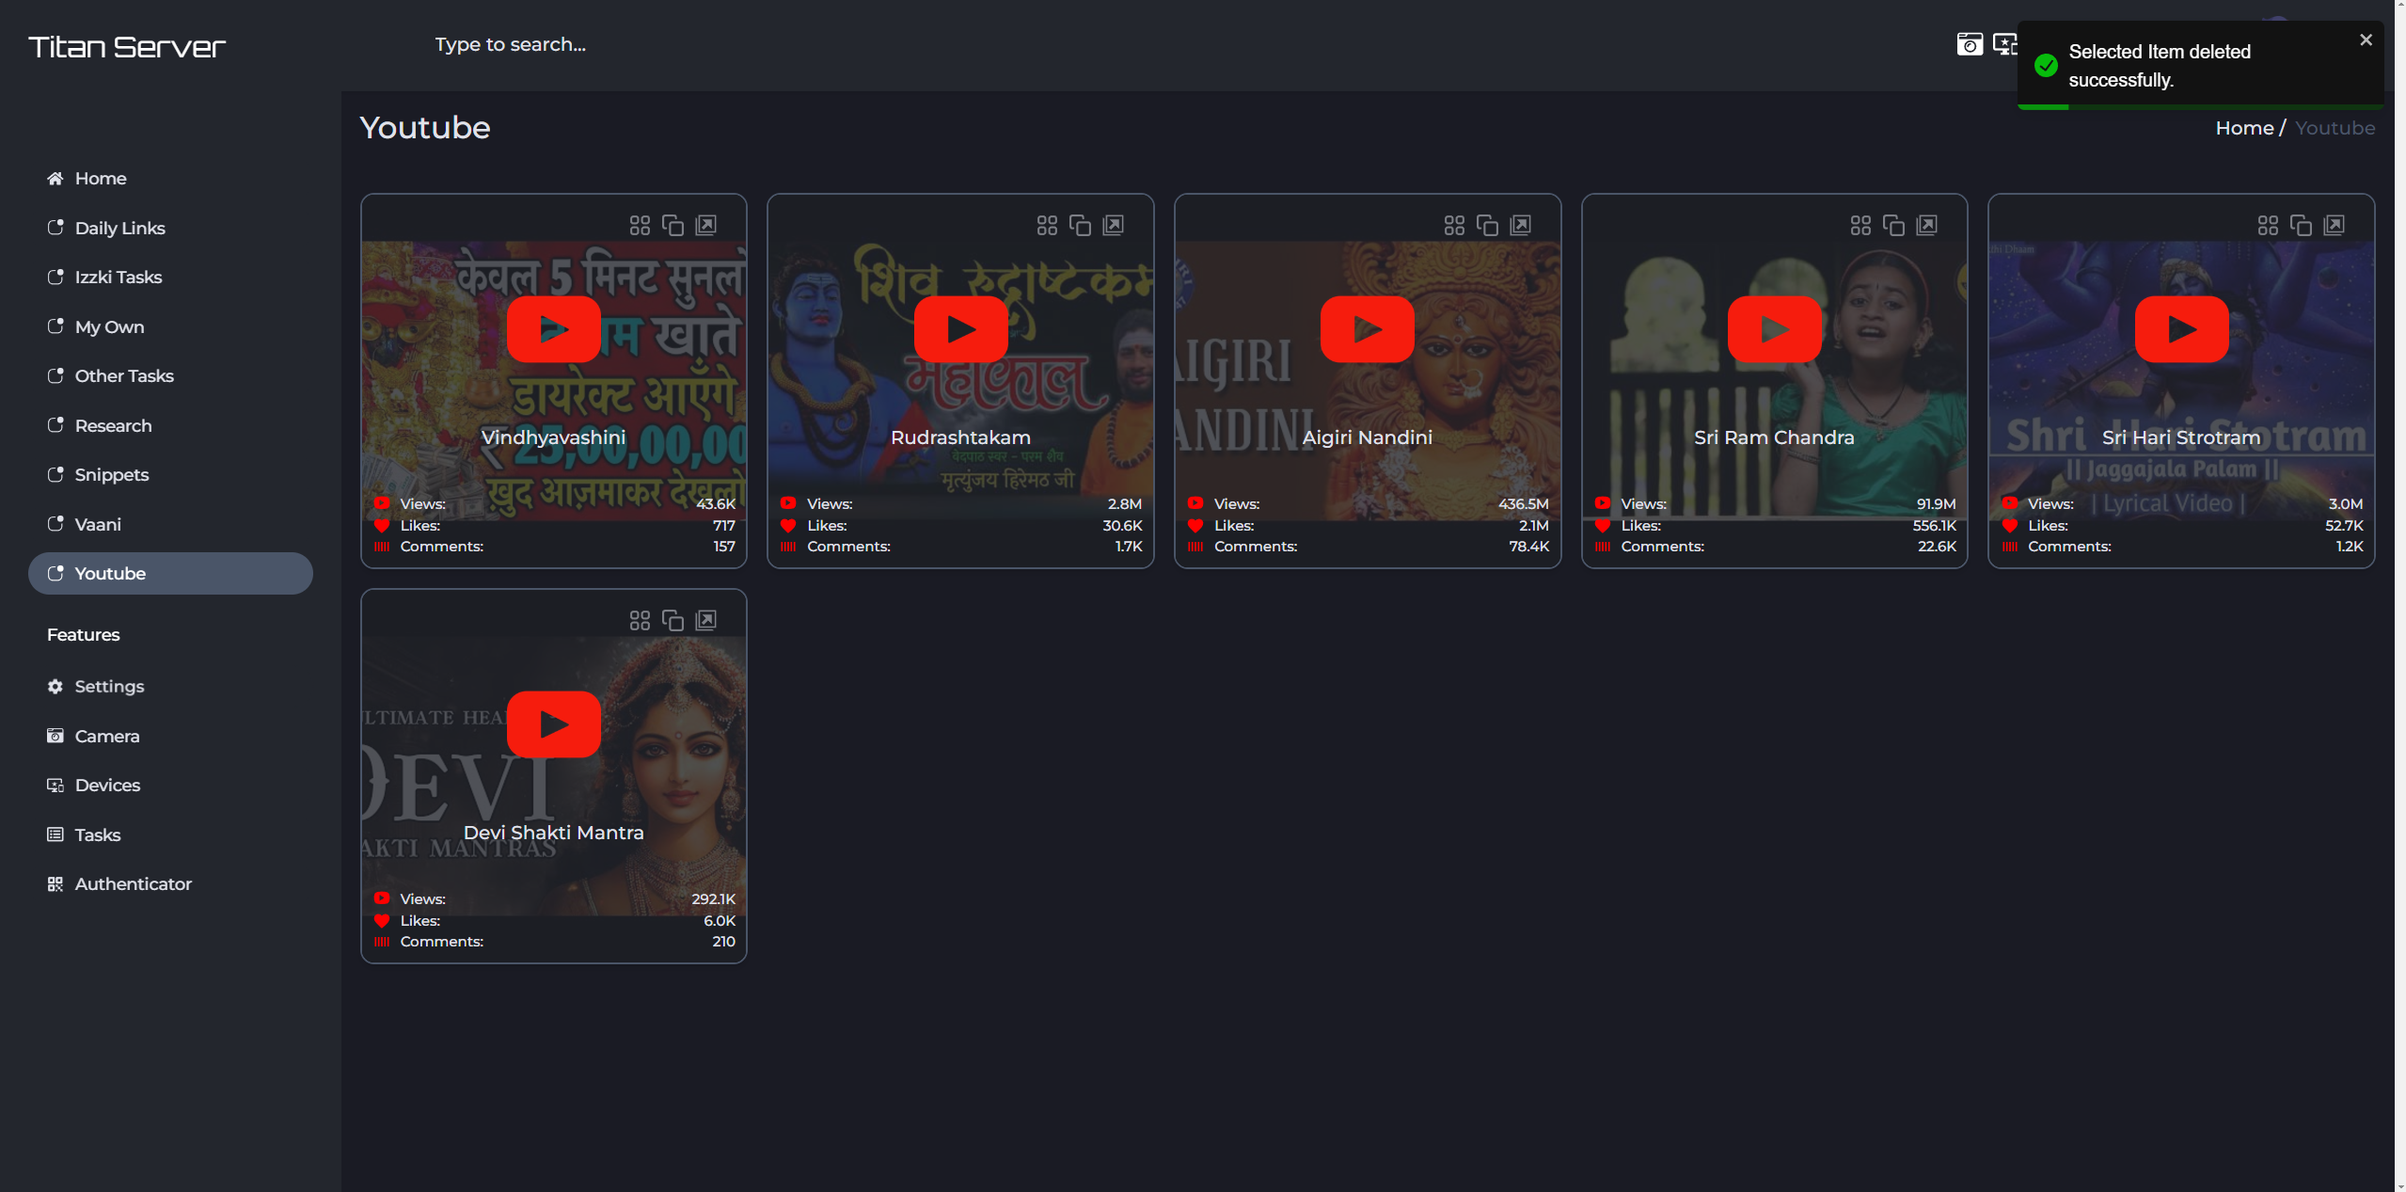
Task: Click the open-external icon on Sri Hari Strotram card
Action: pyautogui.click(x=2335, y=225)
